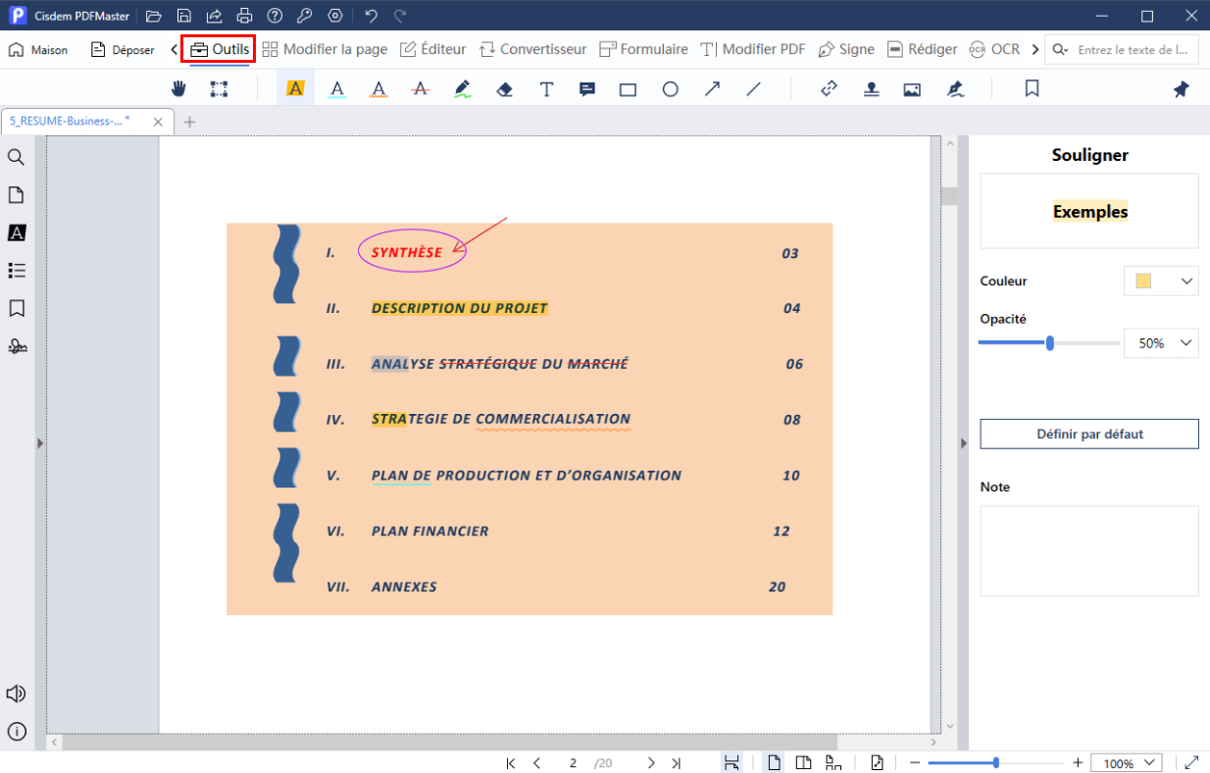The height and width of the screenshot is (773, 1210).
Task: Open file using the folder icon in title bar
Action: tap(153, 16)
